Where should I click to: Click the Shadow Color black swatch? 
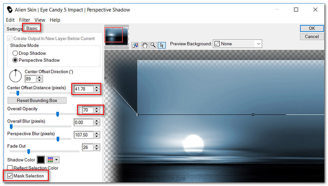41,160
